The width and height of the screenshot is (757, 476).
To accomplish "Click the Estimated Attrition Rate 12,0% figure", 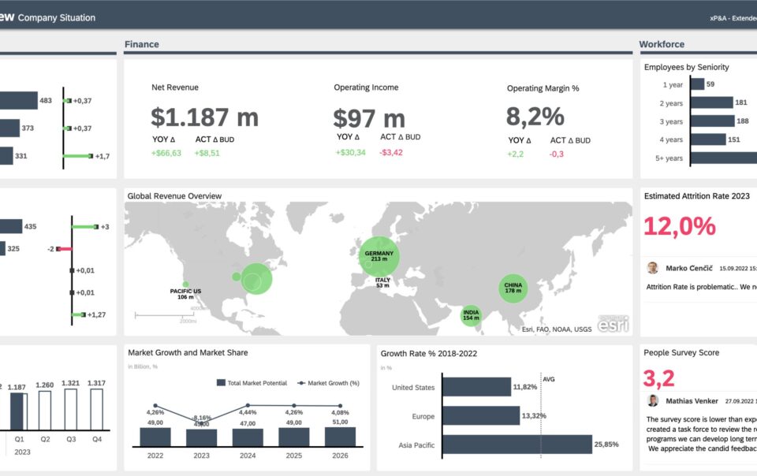I will pyautogui.click(x=680, y=226).
